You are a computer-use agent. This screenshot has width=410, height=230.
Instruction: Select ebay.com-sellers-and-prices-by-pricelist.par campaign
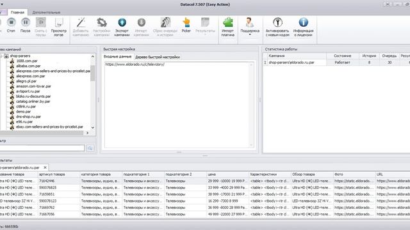click(49, 126)
